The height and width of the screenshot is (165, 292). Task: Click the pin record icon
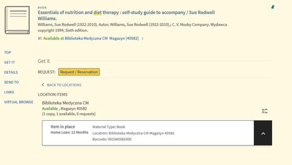[273, 7]
